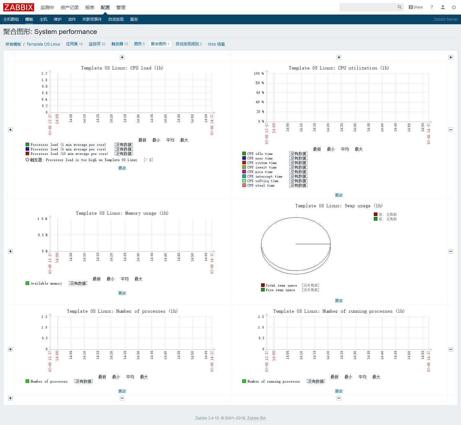The width and height of the screenshot is (461, 425).
Task: Click Zabbix Server label in submenu bar
Action: [x=445, y=19]
